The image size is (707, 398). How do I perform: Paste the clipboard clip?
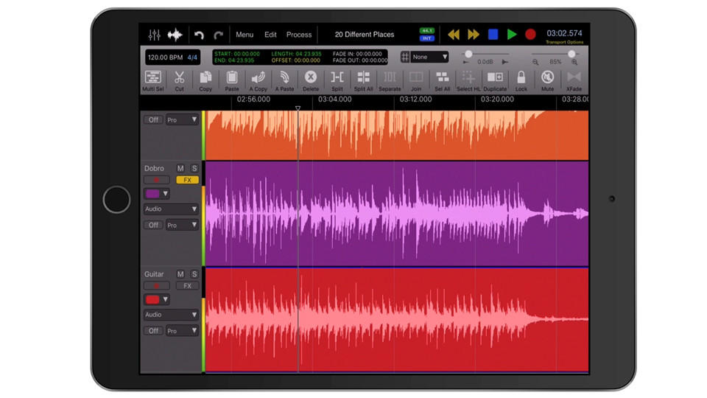pos(232,81)
